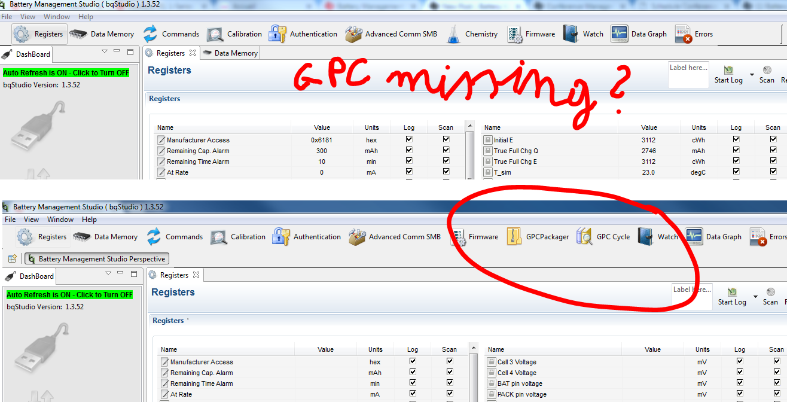Minimize the DashBoard panel in the lower window

pyautogui.click(x=121, y=273)
